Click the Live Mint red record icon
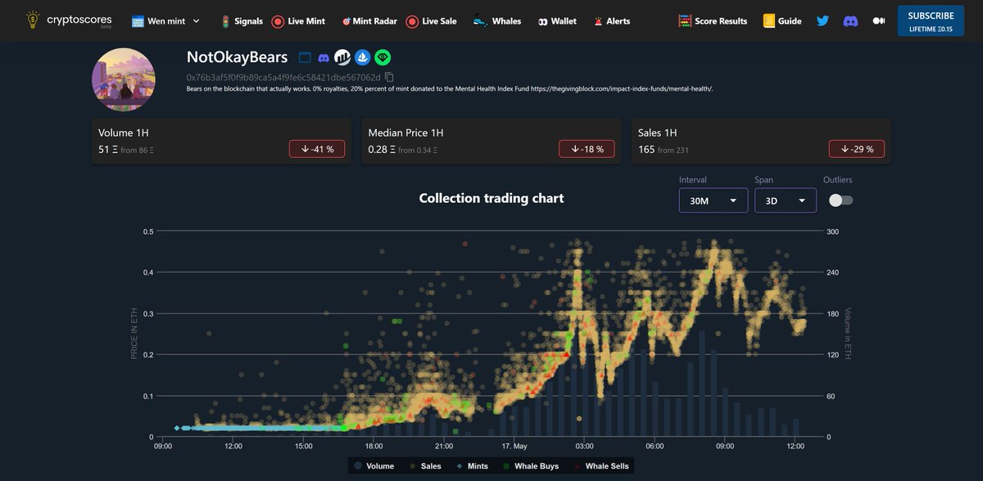This screenshot has width=983, height=481. pos(278,21)
